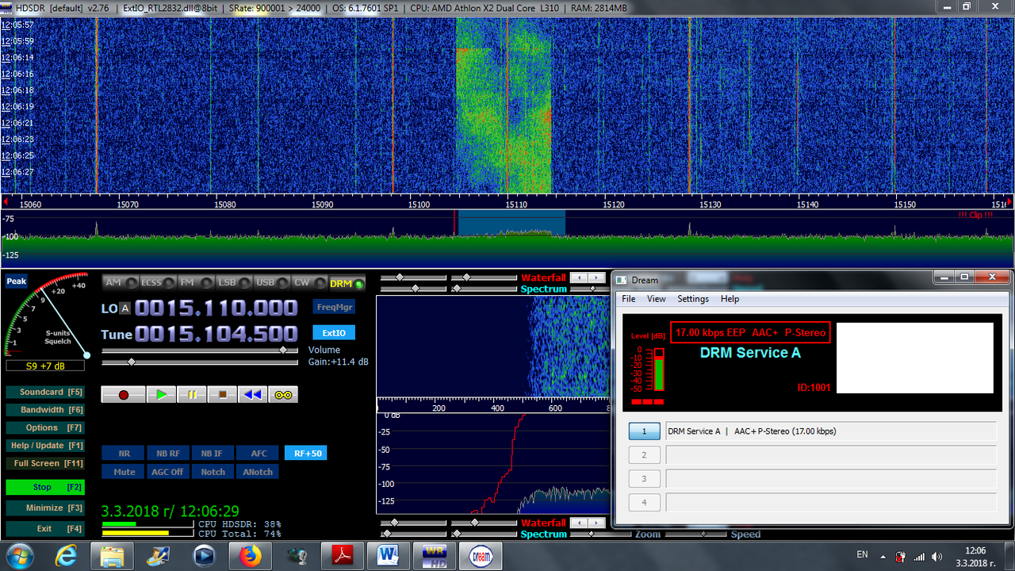This screenshot has height=571, width=1015.
Task: Open File menu in Dream window
Action: point(629,299)
